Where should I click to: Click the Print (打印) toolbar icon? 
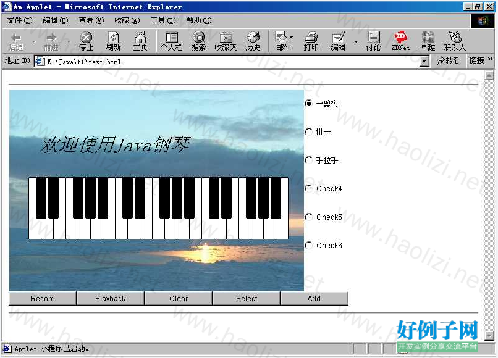pos(311,41)
